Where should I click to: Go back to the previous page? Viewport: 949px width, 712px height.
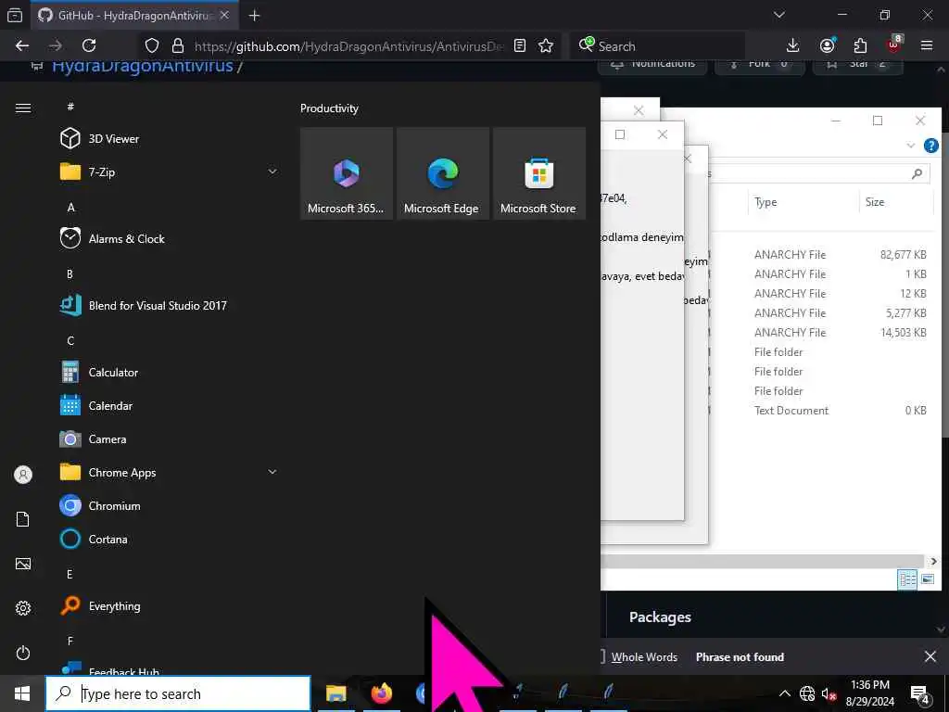22,45
